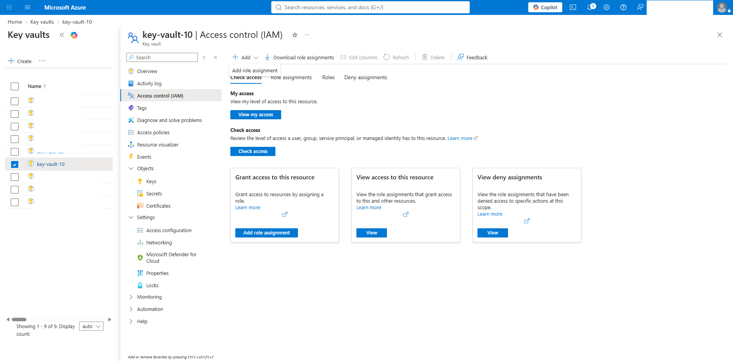Screen dimensions: 733x361
Task: Open Diagnose and solve problems
Action: [x=169, y=120]
